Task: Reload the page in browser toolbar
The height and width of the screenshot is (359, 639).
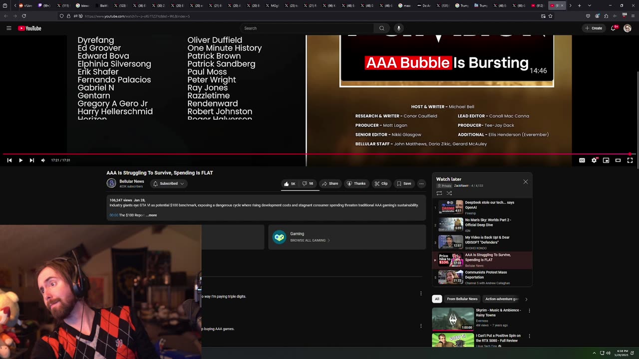Action: 24,16
